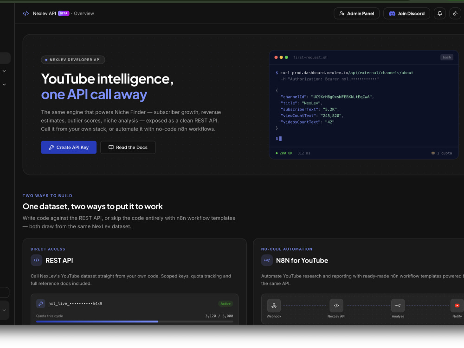Viewport: 464px width, 348px height.
Task: Open notifications bell
Action: click(440, 13)
